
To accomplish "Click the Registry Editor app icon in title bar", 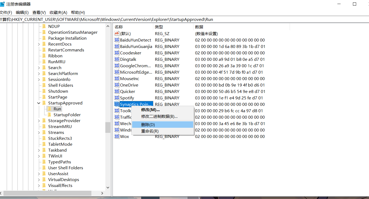I will (2, 4).
